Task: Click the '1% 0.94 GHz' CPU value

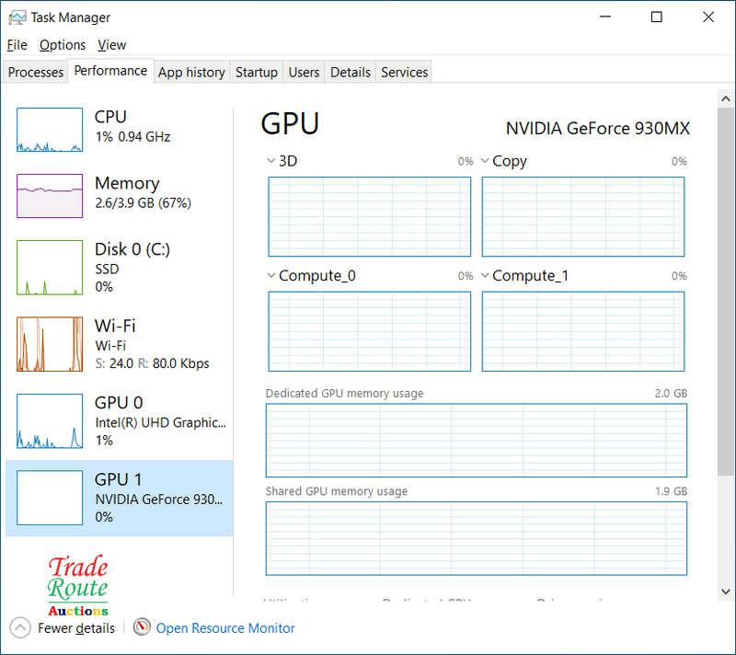Action: [132, 137]
